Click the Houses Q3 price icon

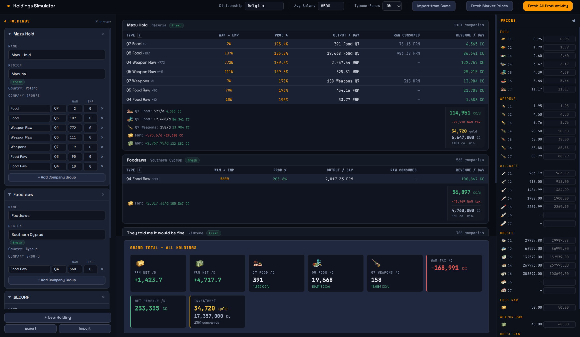(x=503, y=257)
